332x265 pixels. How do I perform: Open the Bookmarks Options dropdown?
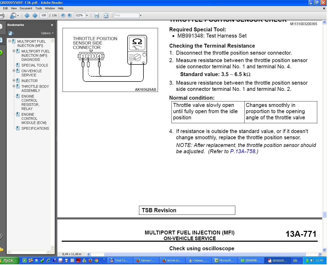(47, 33)
